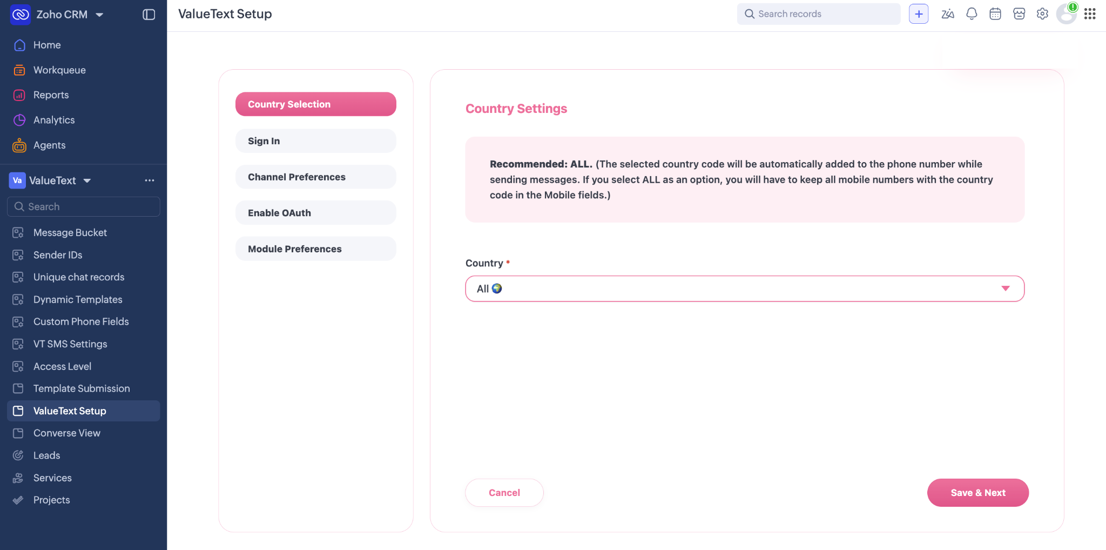This screenshot has height=550, width=1106.
Task: Open Custom Phone Fields
Action: point(84,321)
